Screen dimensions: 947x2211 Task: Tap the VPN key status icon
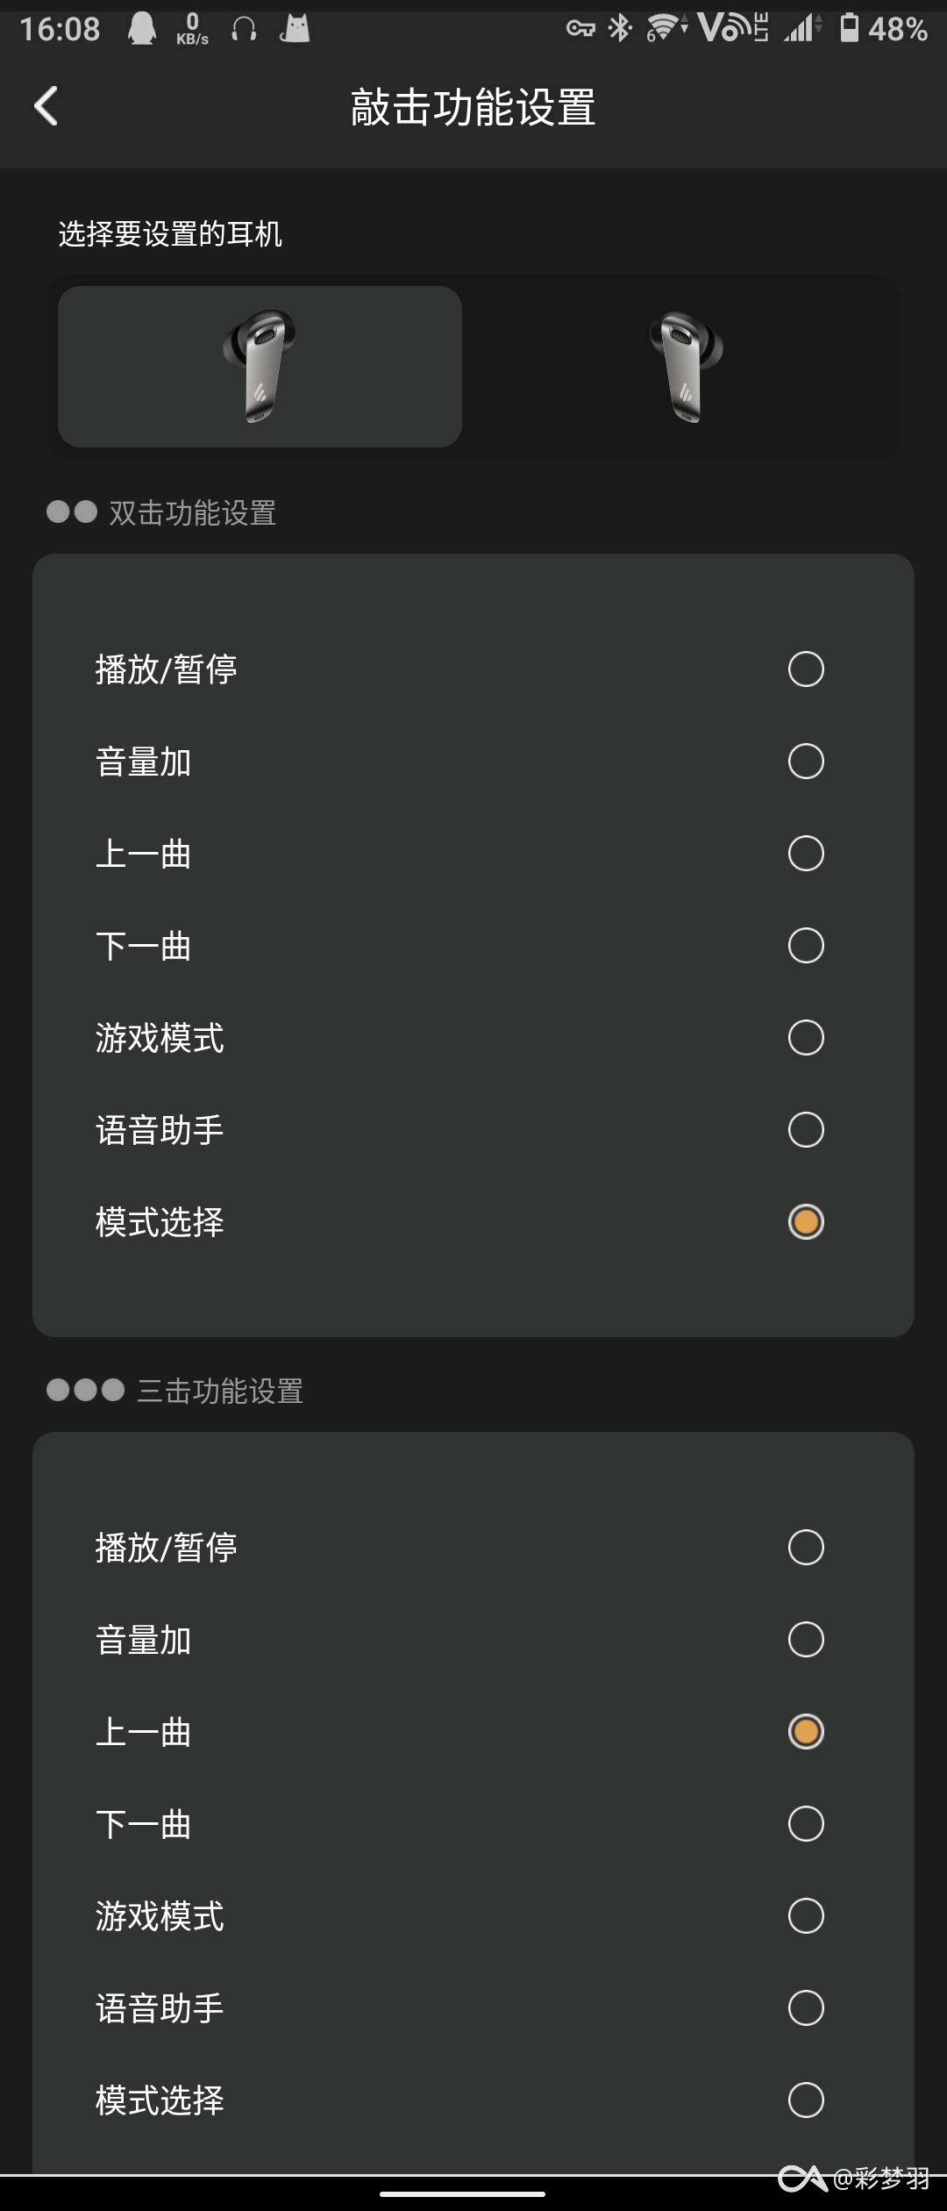580,29
